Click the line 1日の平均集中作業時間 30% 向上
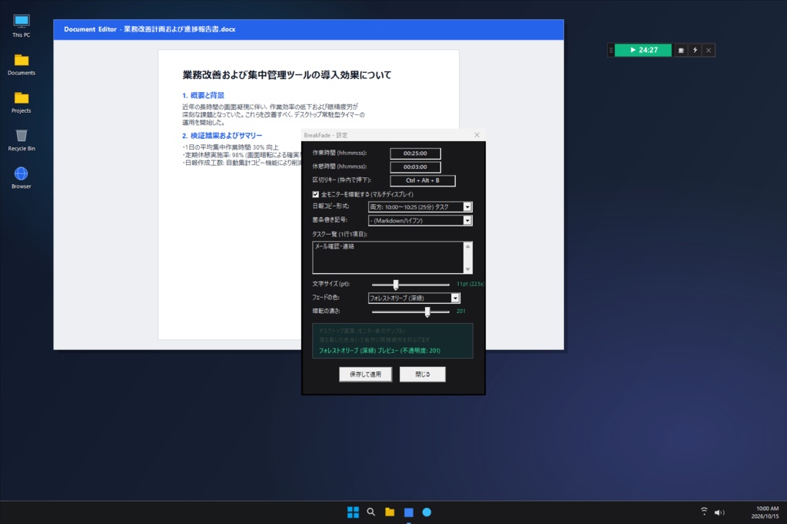The width and height of the screenshot is (787, 524). [231, 147]
